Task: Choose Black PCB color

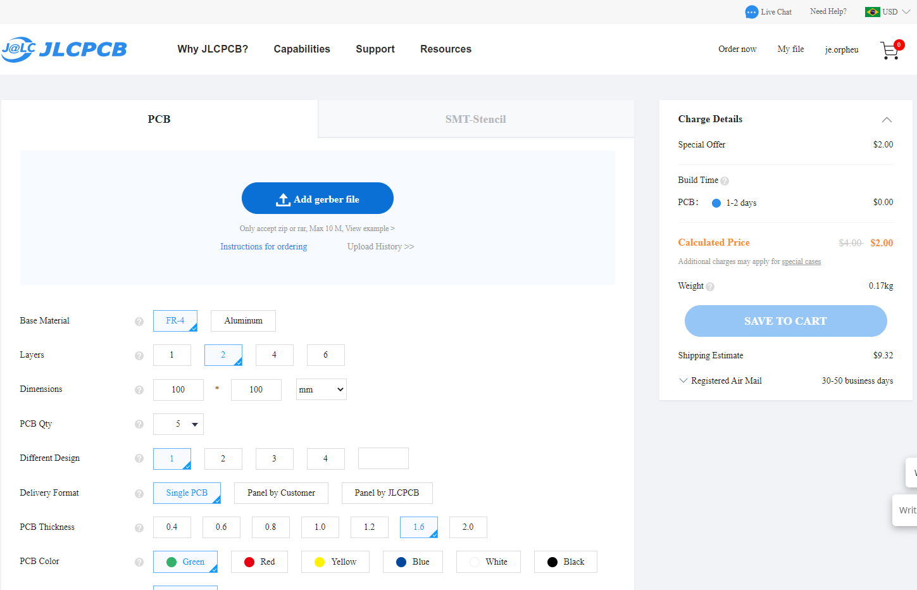Action: tap(566, 562)
